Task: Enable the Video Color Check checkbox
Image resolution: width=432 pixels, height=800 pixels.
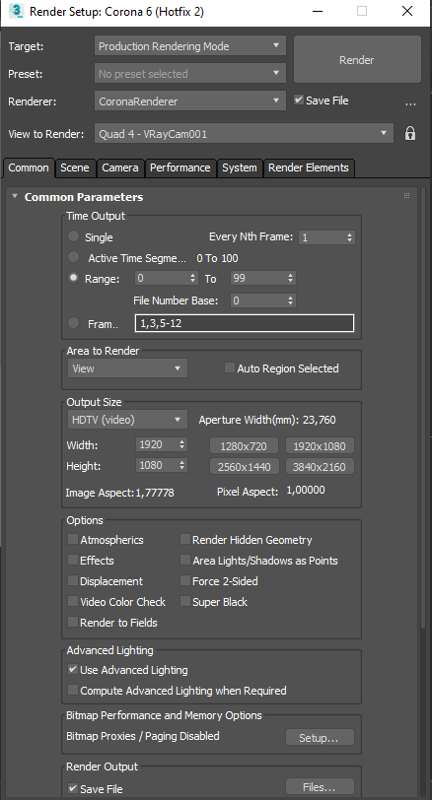Action: tap(73, 601)
